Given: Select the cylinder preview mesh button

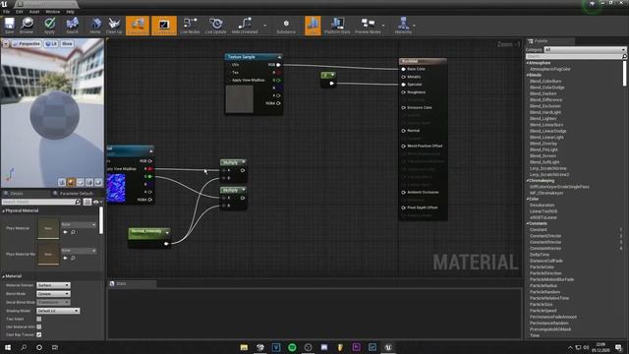Looking at the screenshot, I should [62, 182].
